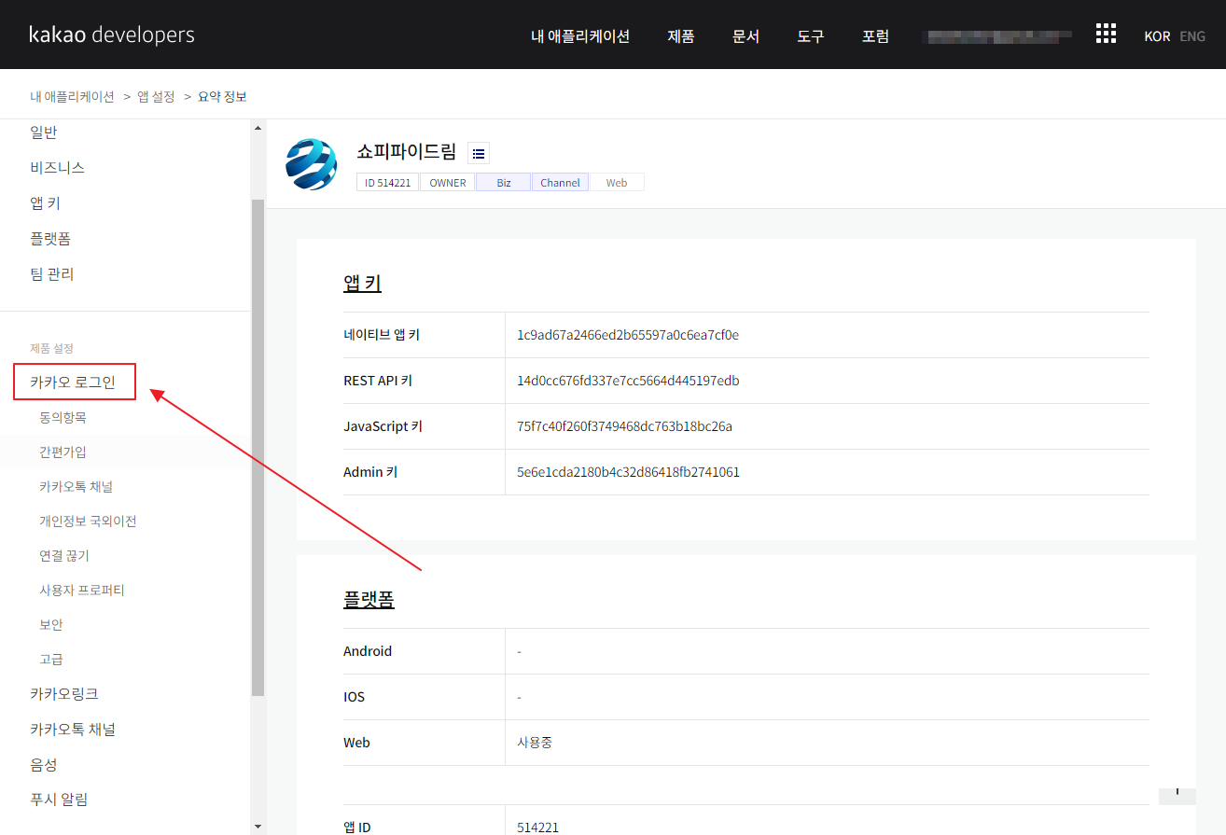This screenshot has height=835, width=1226.
Task: Open 동의항목 submenu item
Action: coord(63,417)
